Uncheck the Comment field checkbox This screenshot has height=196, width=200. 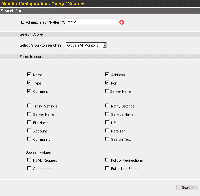(x=29, y=91)
